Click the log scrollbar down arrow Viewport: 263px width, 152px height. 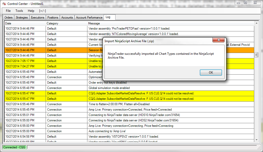click(x=257, y=140)
